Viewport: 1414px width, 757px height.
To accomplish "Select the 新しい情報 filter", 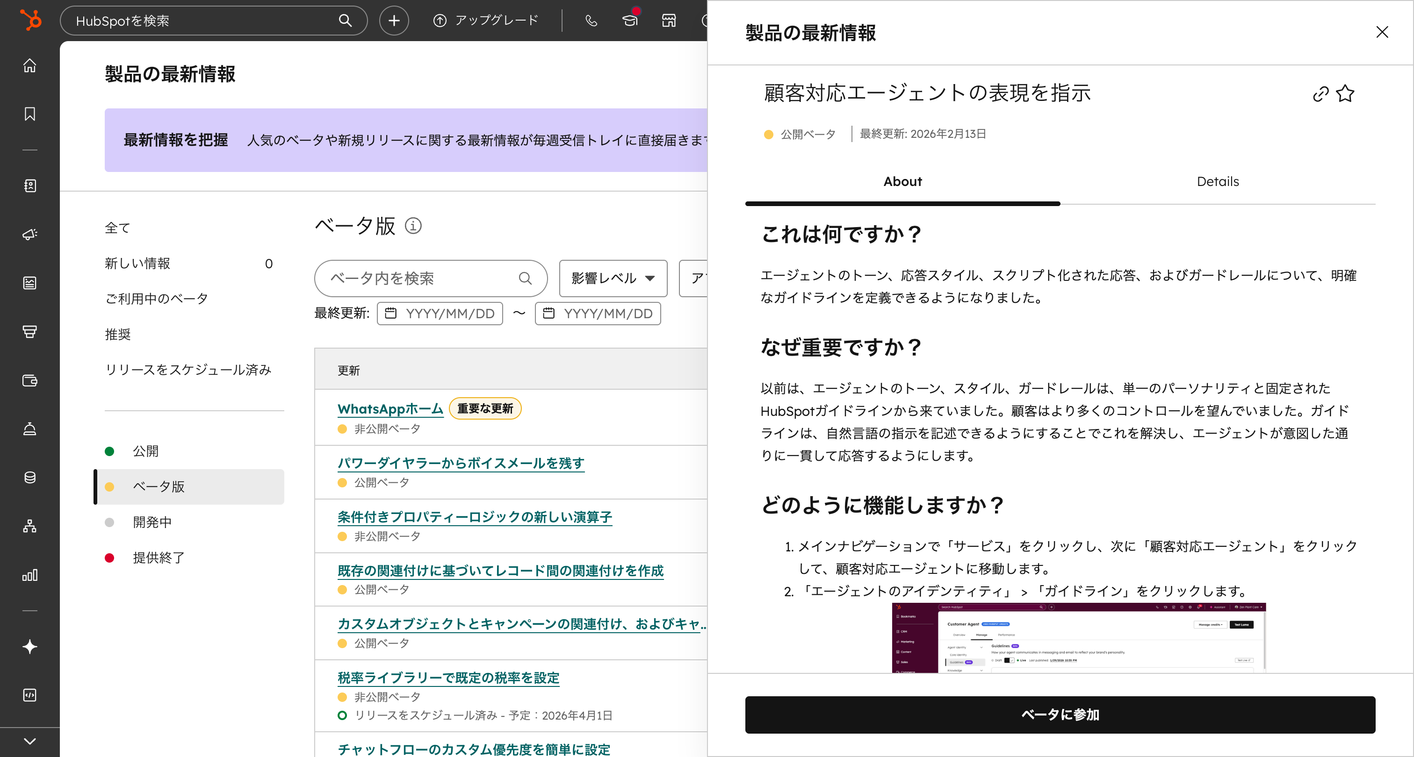I will pyautogui.click(x=189, y=263).
